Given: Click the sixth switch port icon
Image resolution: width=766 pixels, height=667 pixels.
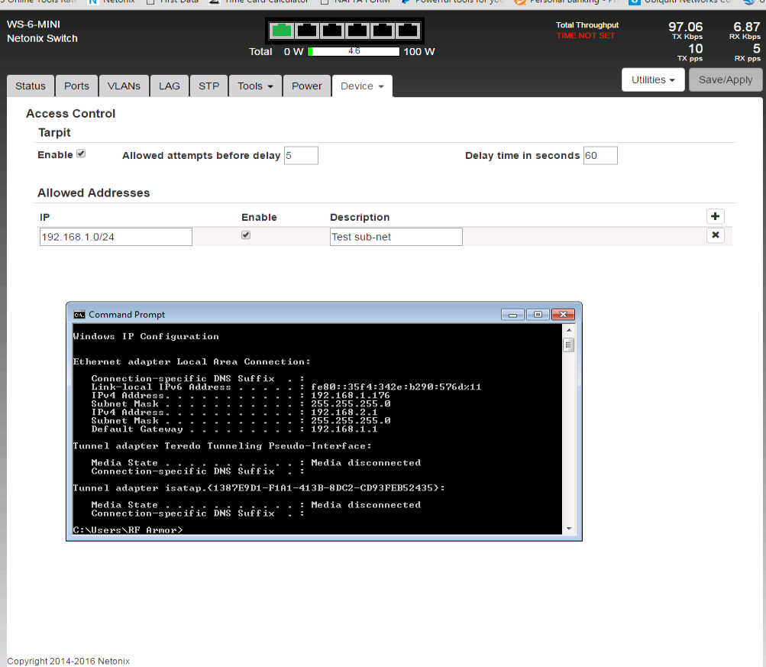Looking at the screenshot, I should click(409, 31).
